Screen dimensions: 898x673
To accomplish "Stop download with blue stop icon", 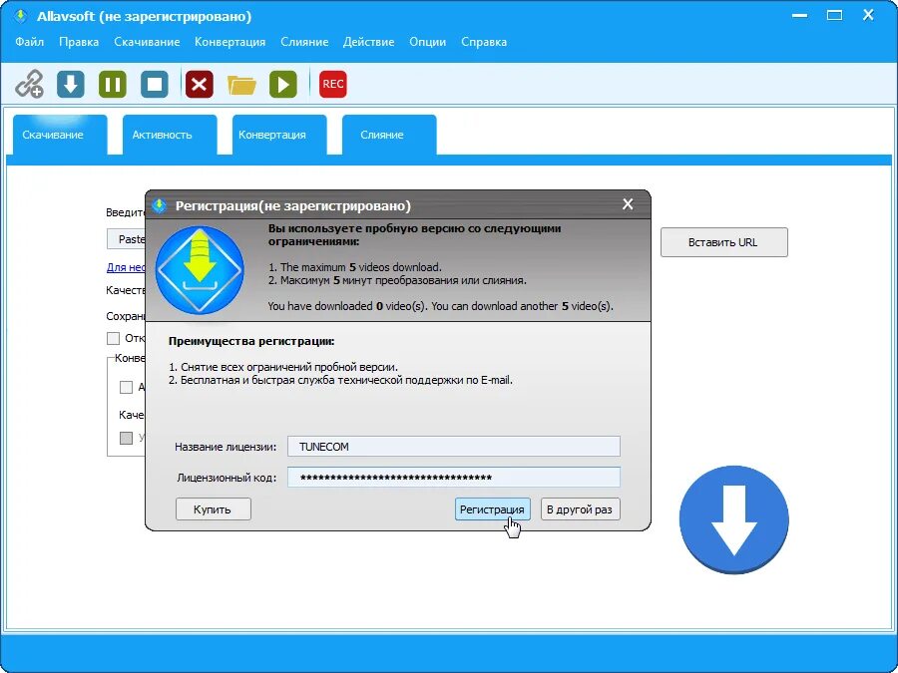I will 155,84.
